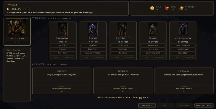The image size is (216, 109).
Task: Upgrade Knight's Emergency Shield chip
Action: click(x=93, y=53)
